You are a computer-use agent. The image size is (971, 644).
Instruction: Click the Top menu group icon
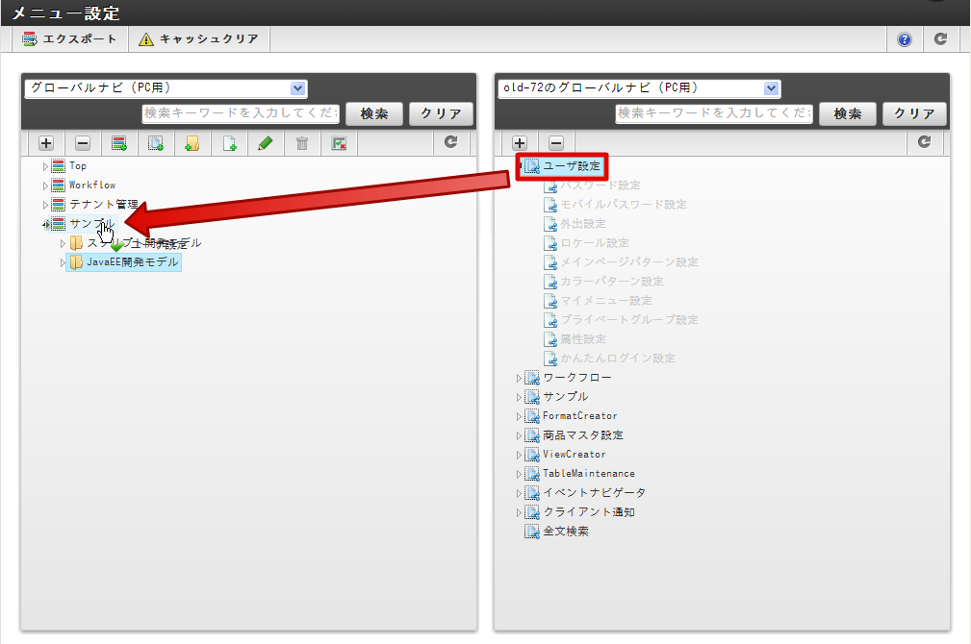58,165
